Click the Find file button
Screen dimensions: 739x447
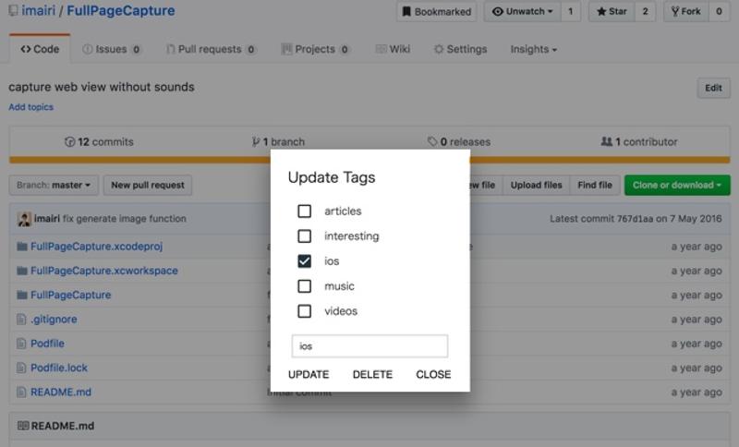(x=595, y=185)
